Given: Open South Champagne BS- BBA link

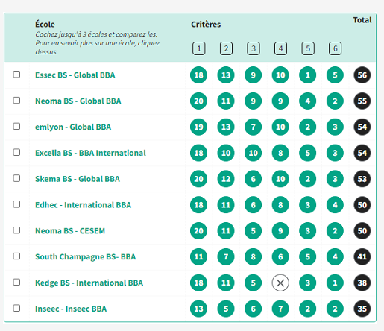Looking at the screenshot, I should (86, 256).
